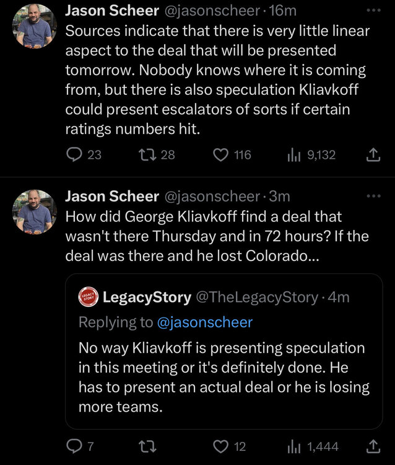Image resolution: width=395 pixels, height=465 pixels.
Task: Like the tweet with 12 likes
Action: pos(221,446)
